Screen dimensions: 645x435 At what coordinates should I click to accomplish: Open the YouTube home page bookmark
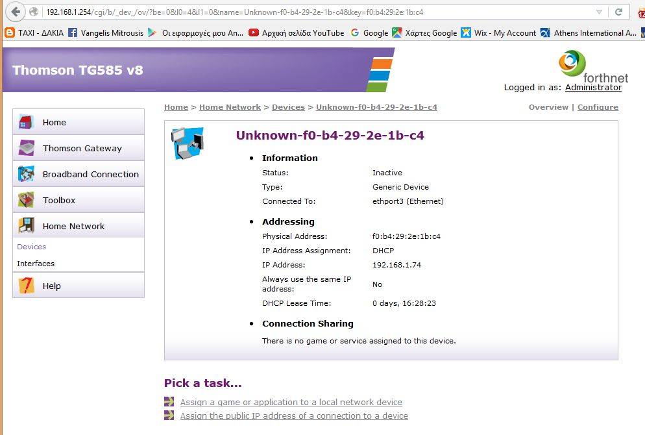tap(296, 33)
